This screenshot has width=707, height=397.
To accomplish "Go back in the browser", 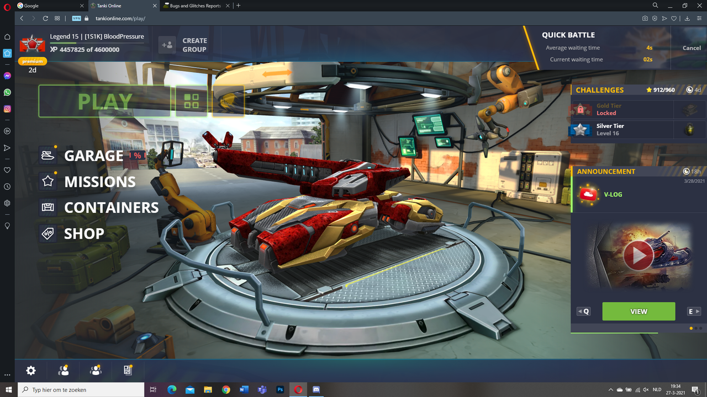I will tap(22, 18).
